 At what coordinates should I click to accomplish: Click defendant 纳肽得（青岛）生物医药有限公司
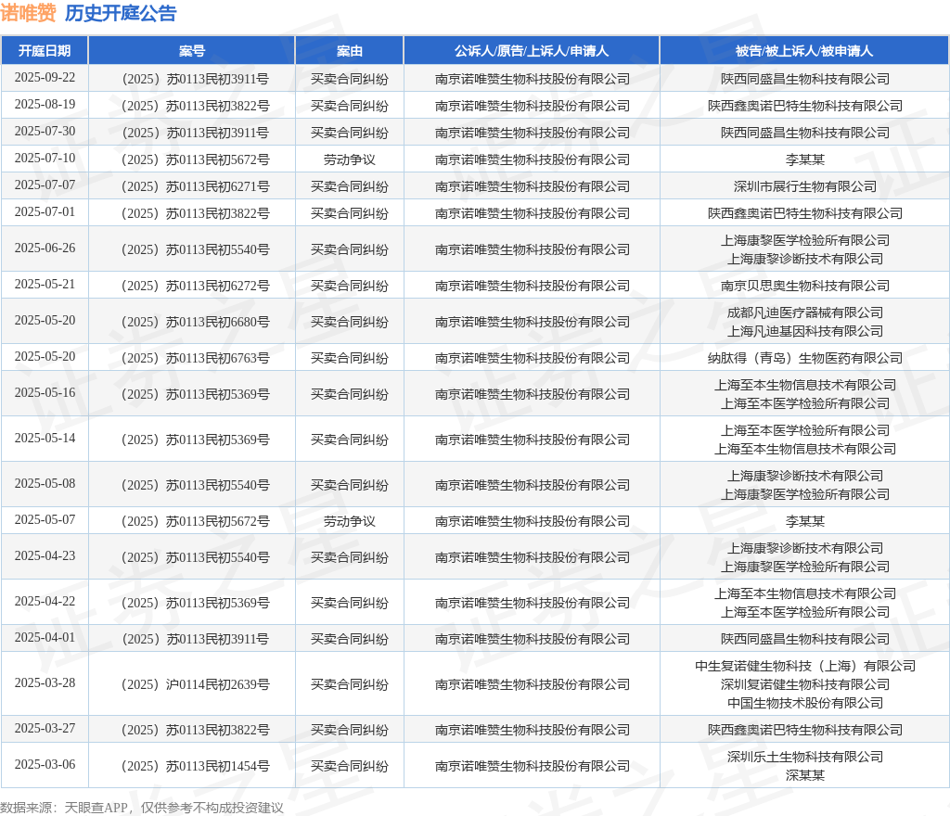point(804,358)
